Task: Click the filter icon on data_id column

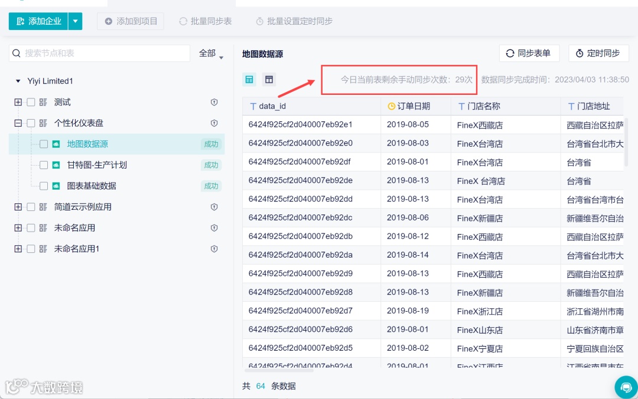Action: pyautogui.click(x=253, y=105)
